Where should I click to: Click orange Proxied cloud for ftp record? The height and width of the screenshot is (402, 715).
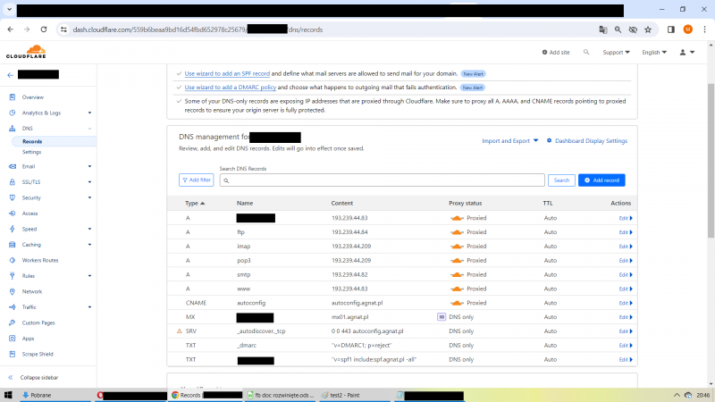pos(456,232)
